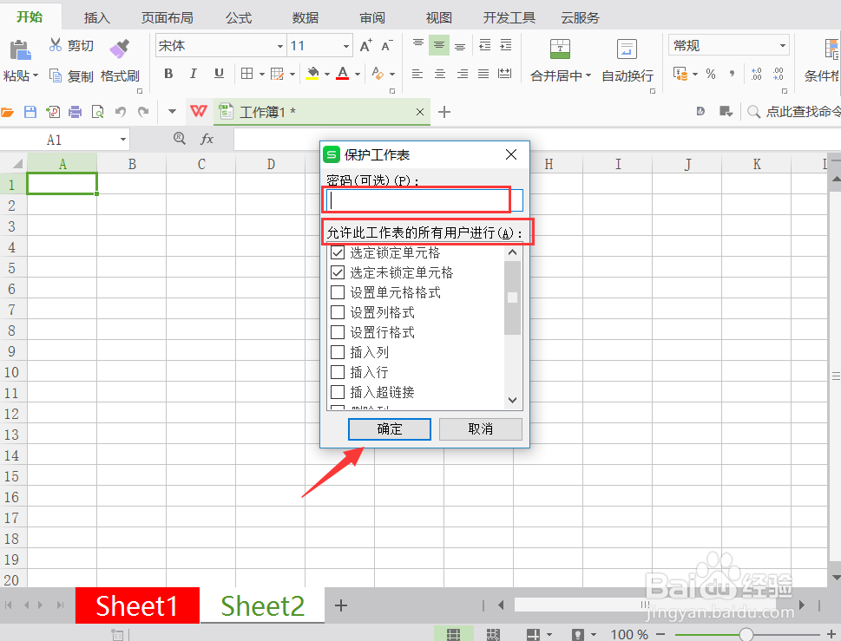This screenshot has width=841, height=641.
Task: Enable 设置列格式 checkbox
Action: (x=338, y=312)
